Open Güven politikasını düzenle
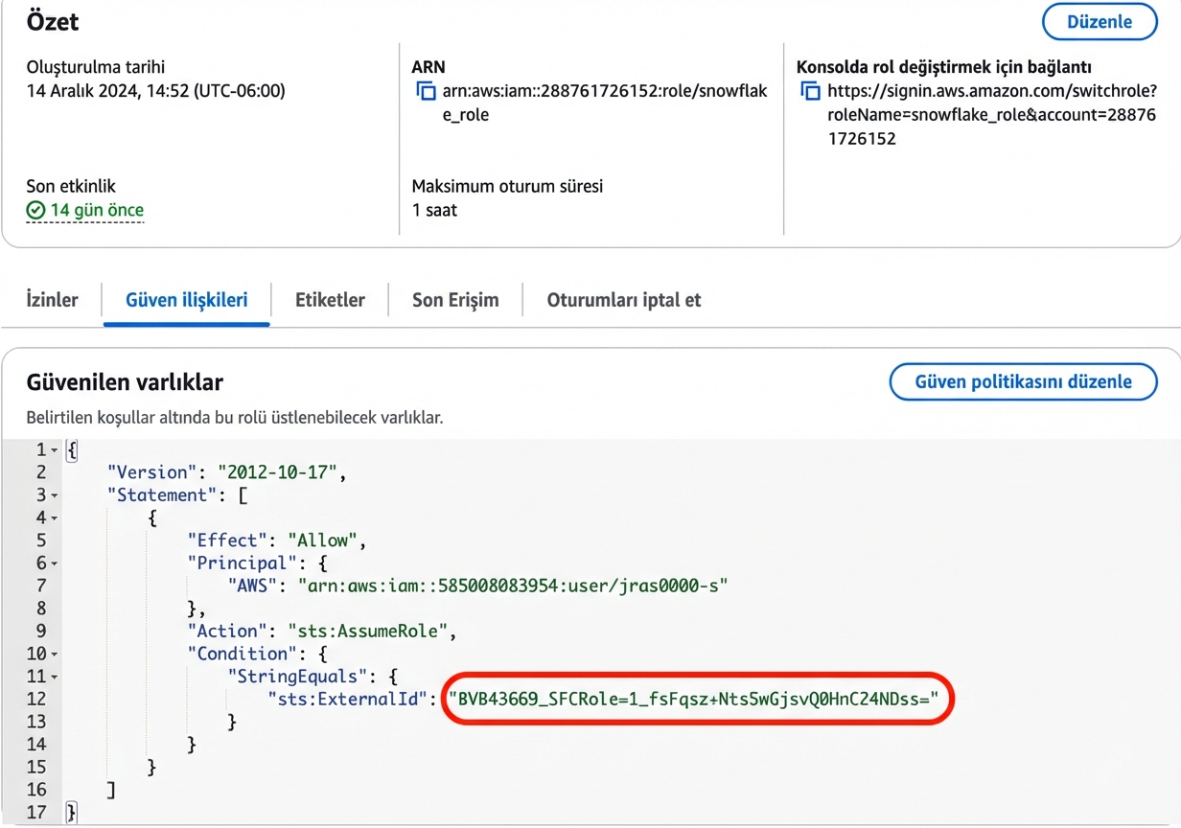Image resolution: width=1181 pixels, height=828 pixels. pos(1022,381)
